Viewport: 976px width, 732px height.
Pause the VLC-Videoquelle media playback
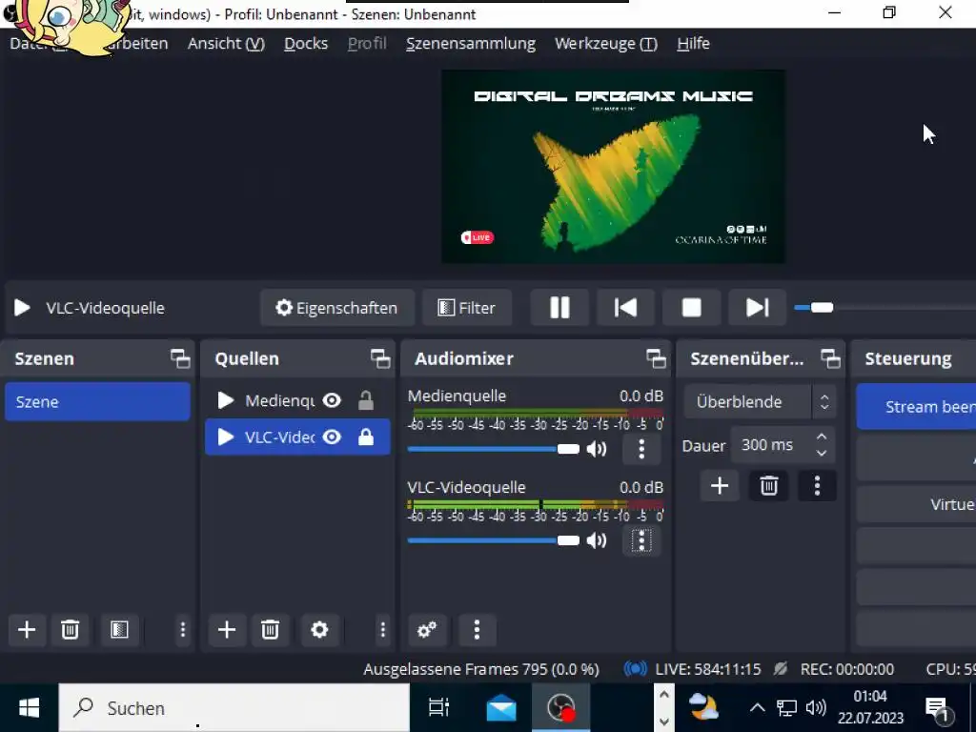click(559, 308)
